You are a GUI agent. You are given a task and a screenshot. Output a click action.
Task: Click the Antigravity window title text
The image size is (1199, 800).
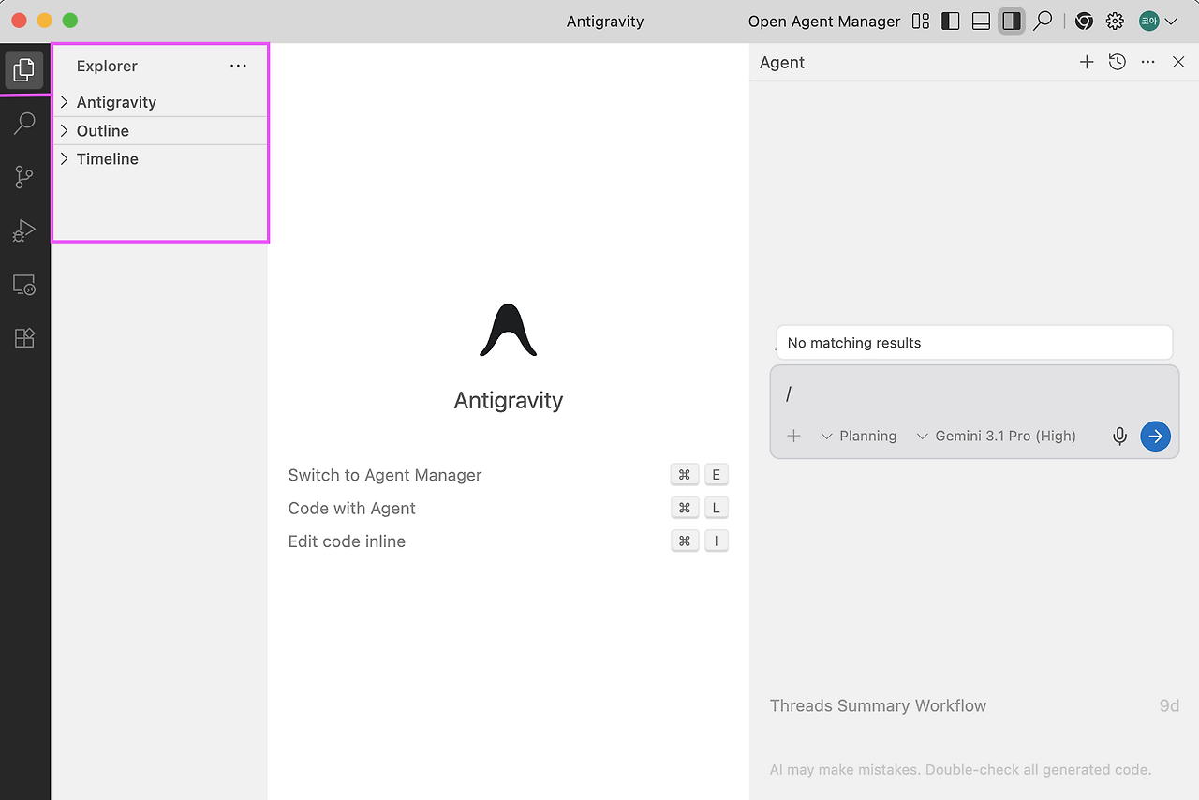pyautogui.click(x=605, y=22)
